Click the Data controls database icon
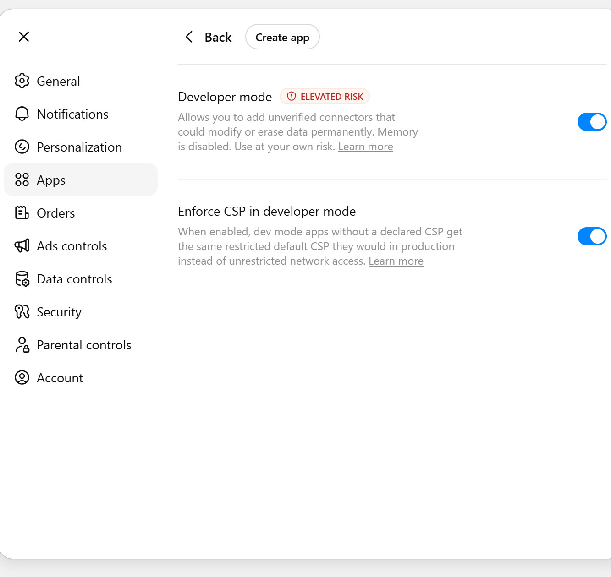This screenshot has height=577, width=611. 22,279
